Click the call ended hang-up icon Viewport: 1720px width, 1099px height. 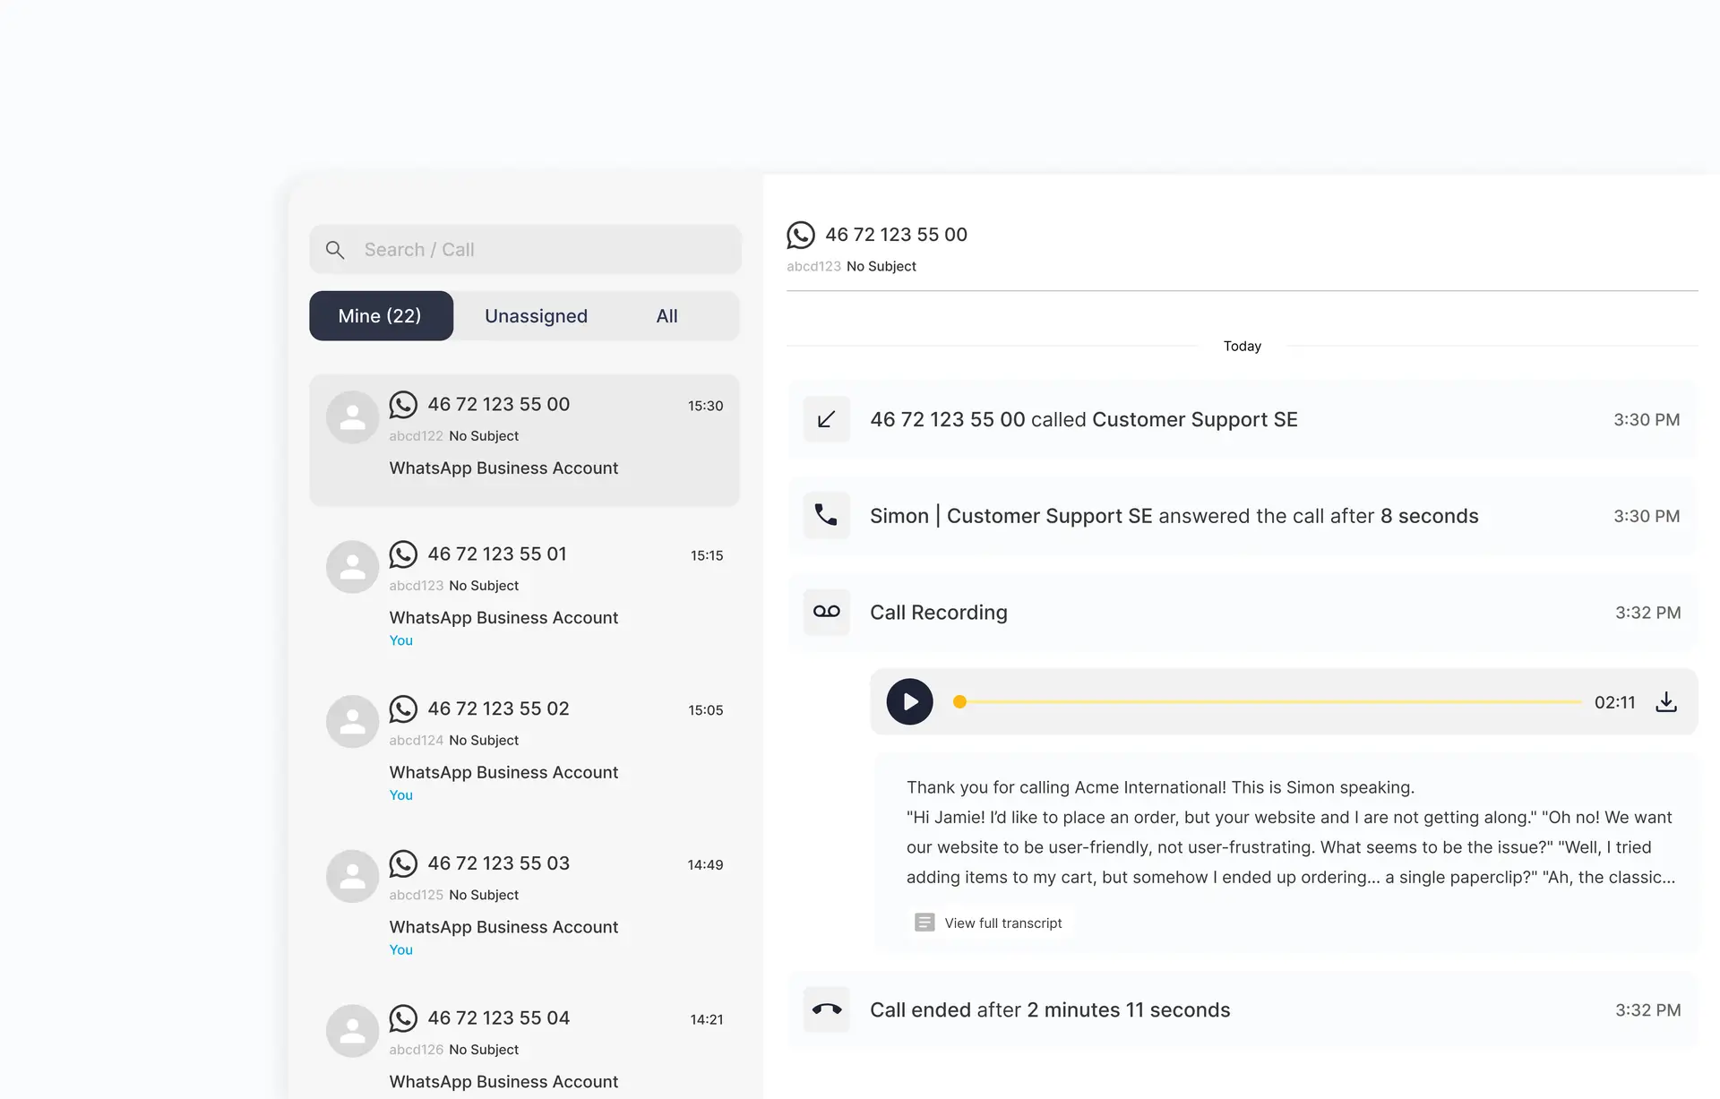826,1009
